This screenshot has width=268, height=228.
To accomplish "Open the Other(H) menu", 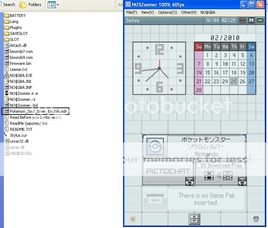I will (x=188, y=12).
